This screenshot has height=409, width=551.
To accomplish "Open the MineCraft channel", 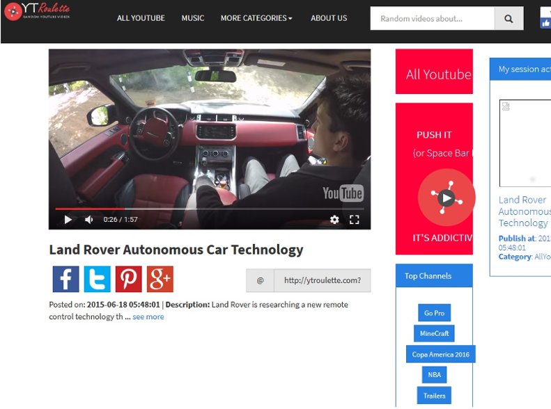I will (435, 333).
